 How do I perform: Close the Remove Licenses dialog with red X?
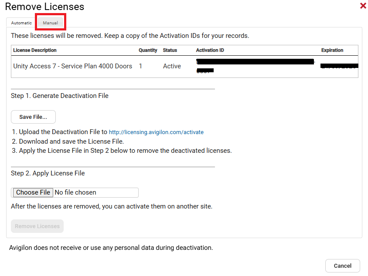click(363, 6)
